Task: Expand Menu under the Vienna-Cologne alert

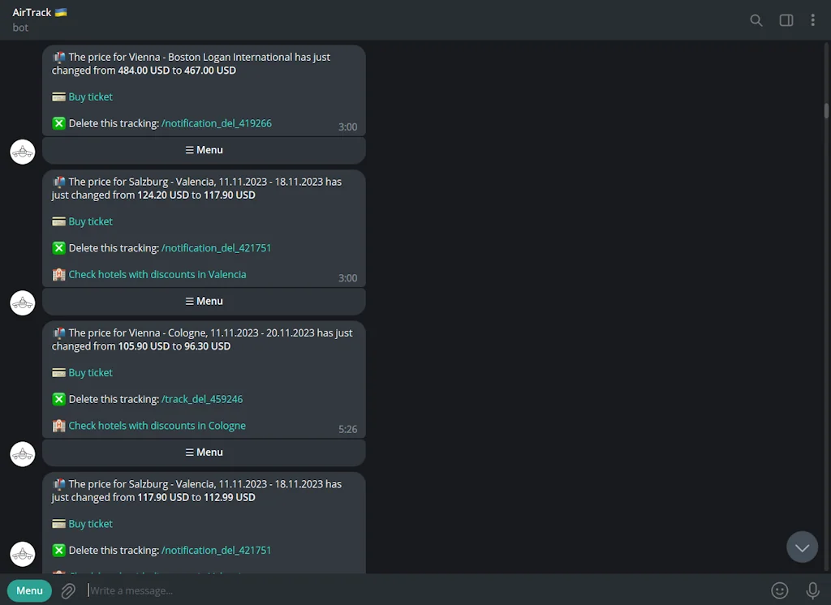Action: (204, 452)
